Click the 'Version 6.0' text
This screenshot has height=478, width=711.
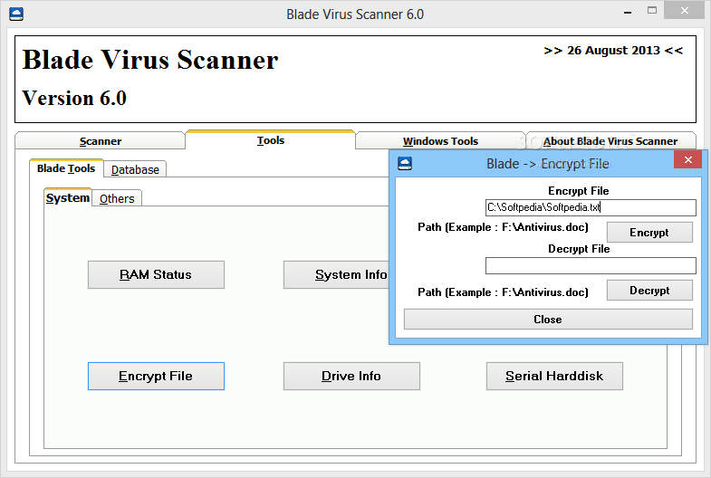click(74, 98)
